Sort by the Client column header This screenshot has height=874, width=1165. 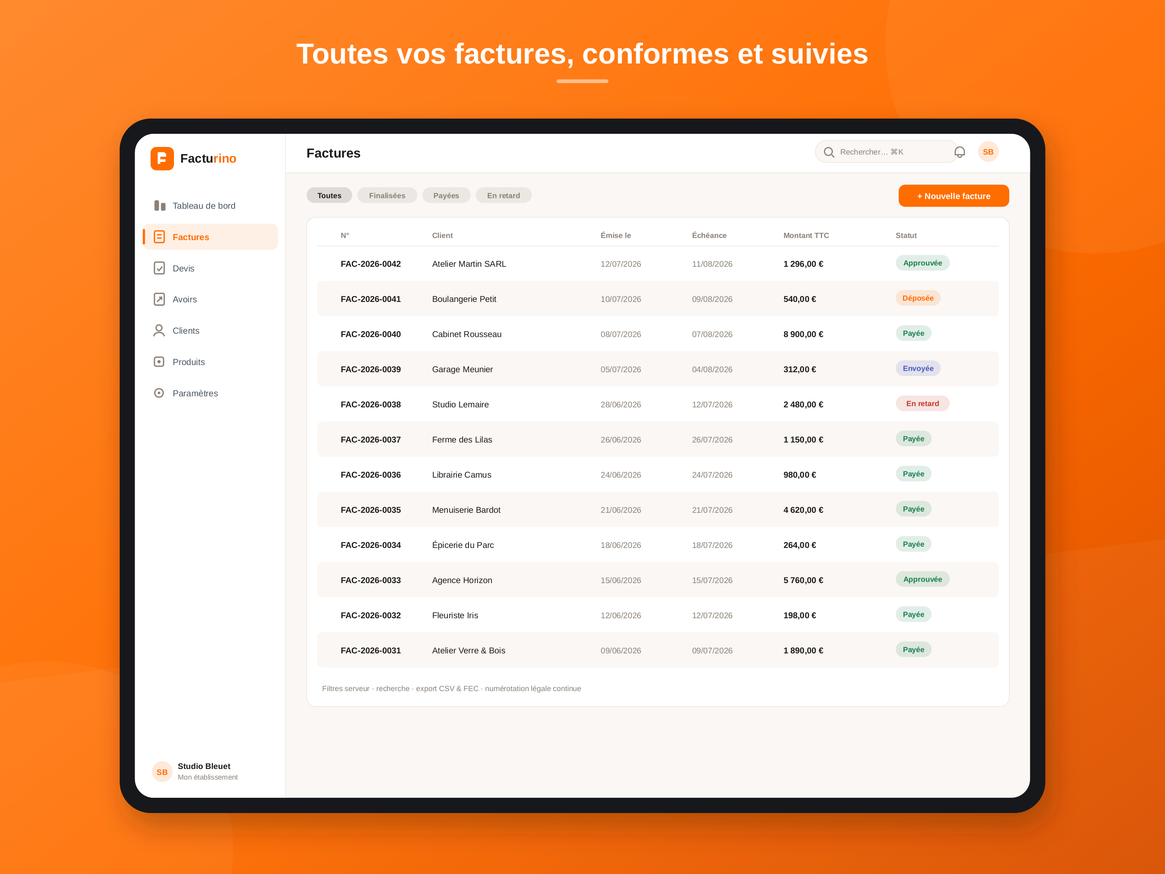point(442,235)
